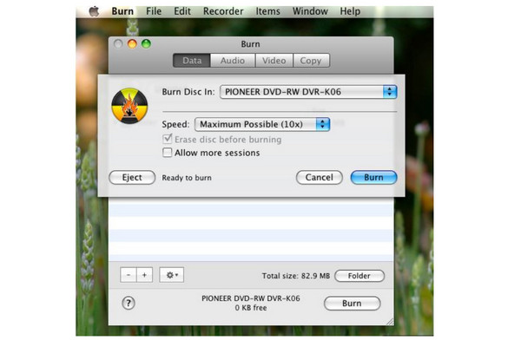Toggle Erase disc before burning checkbox

[x=168, y=139]
